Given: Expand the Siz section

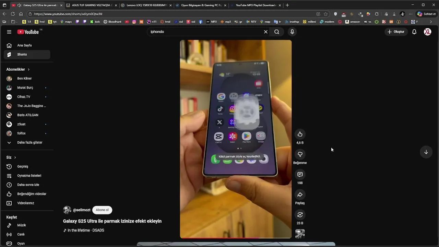Looking at the screenshot, I should (11, 157).
